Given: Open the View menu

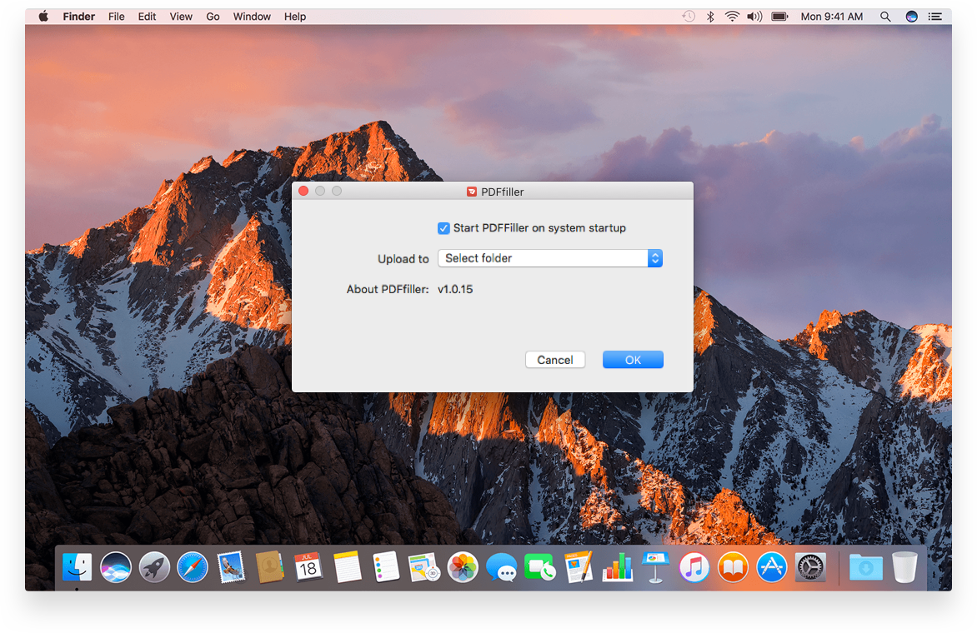Looking at the screenshot, I should (182, 17).
